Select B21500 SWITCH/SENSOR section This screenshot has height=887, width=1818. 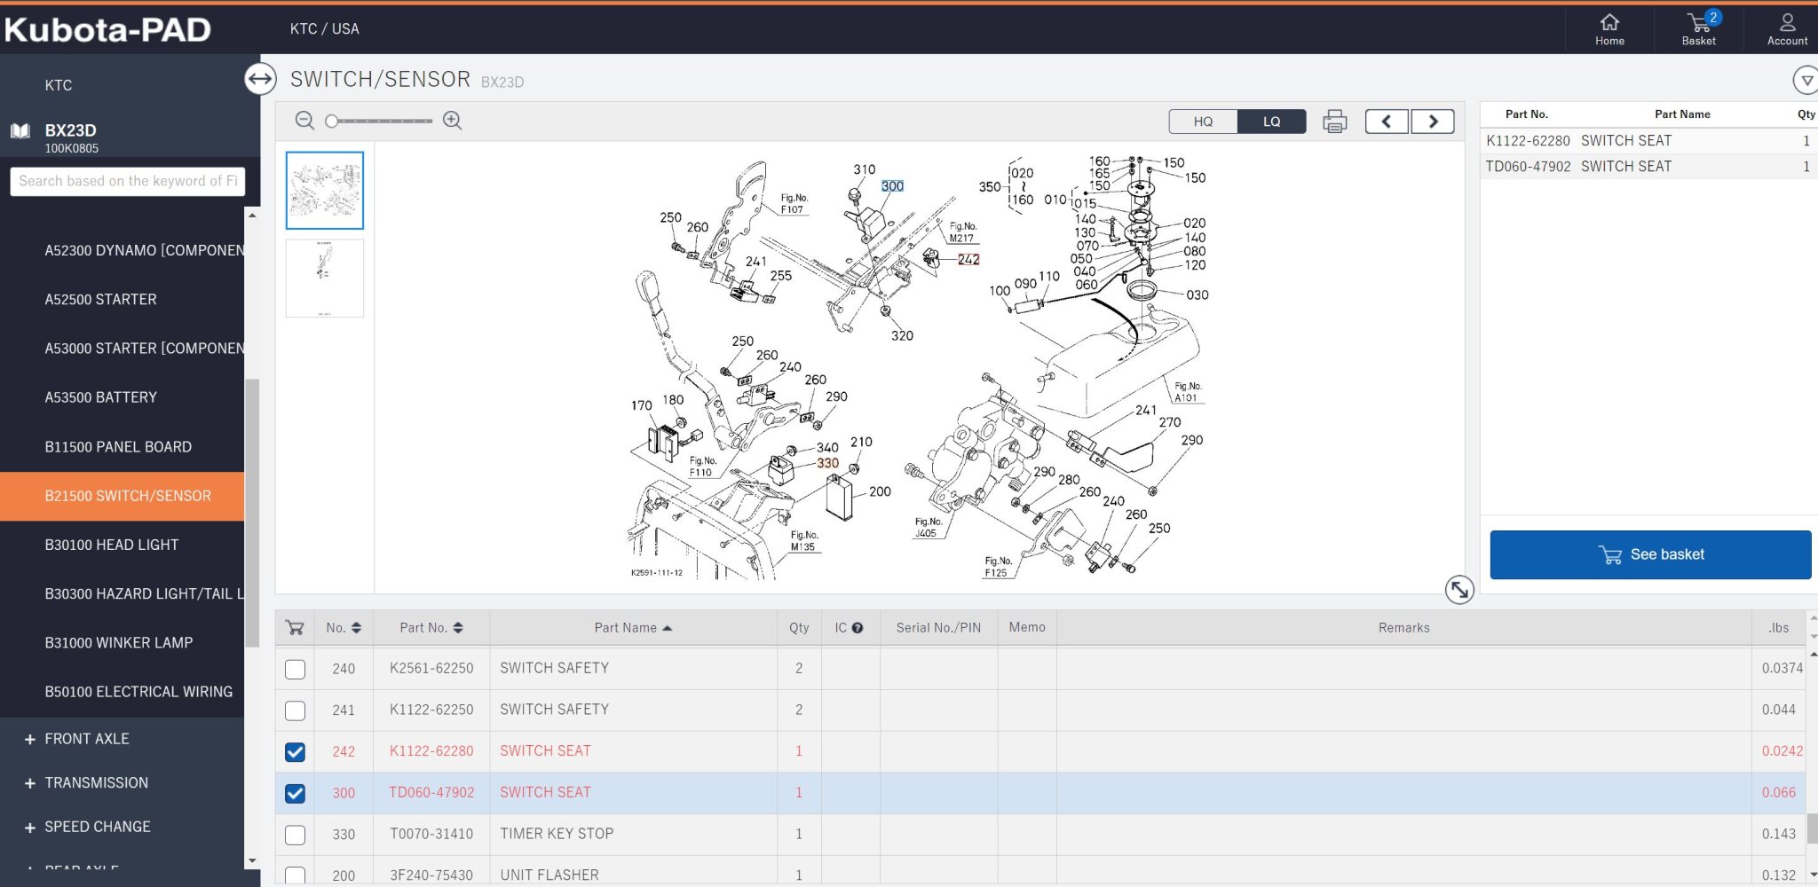click(x=123, y=496)
